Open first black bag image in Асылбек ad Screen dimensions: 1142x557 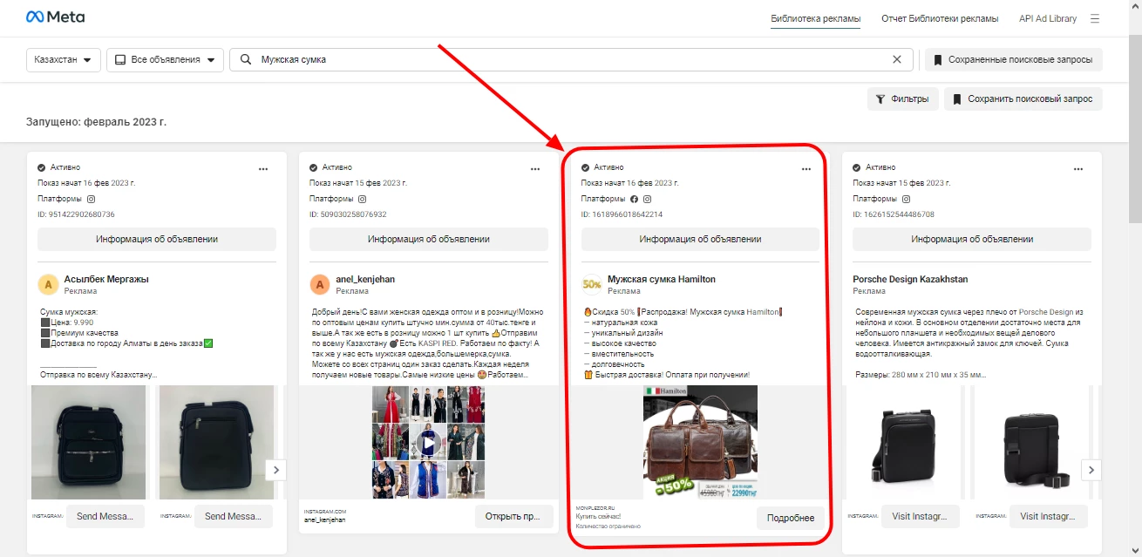click(x=89, y=442)
